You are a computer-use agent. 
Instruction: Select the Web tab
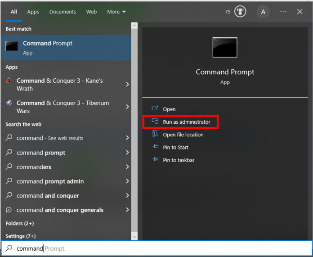click(91, 12)
